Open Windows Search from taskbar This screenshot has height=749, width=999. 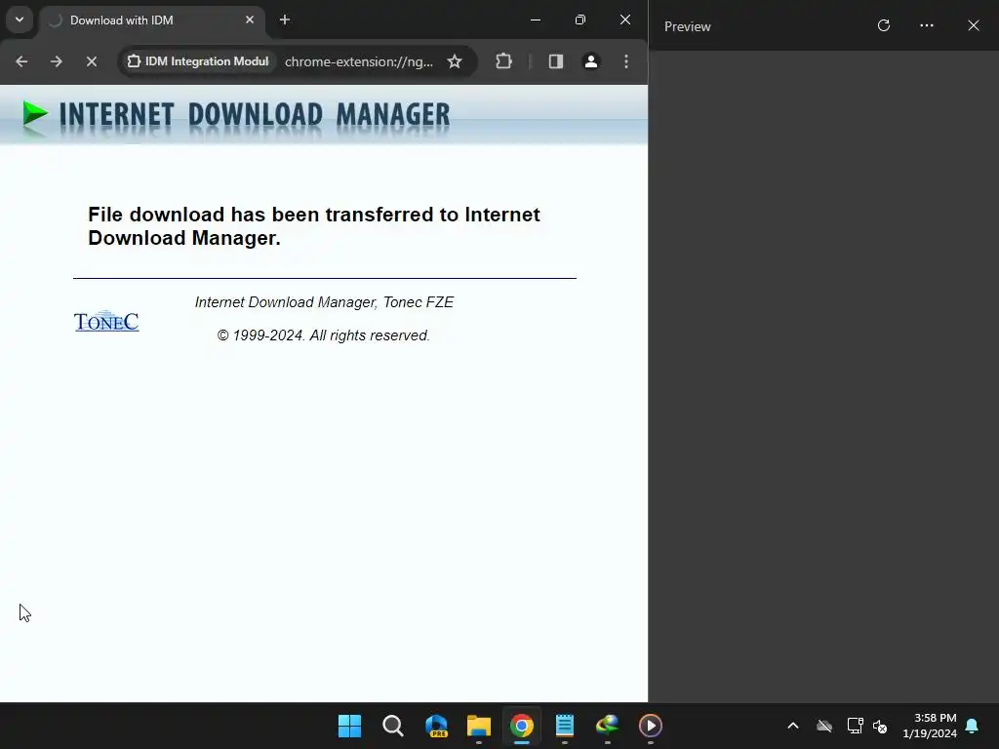392,726
